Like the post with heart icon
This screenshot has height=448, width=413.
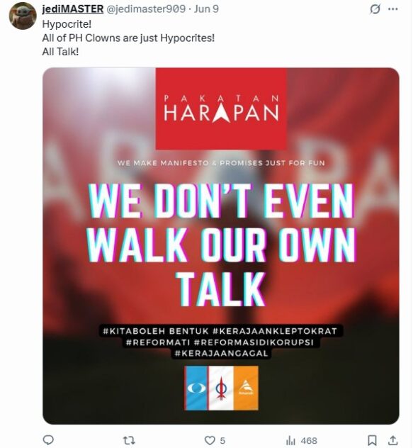pos(210,440)
